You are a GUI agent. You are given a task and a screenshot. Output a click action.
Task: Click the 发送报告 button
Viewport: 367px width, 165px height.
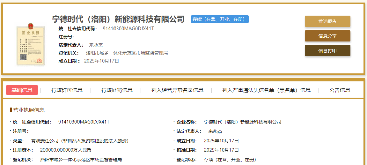(327, 21)
